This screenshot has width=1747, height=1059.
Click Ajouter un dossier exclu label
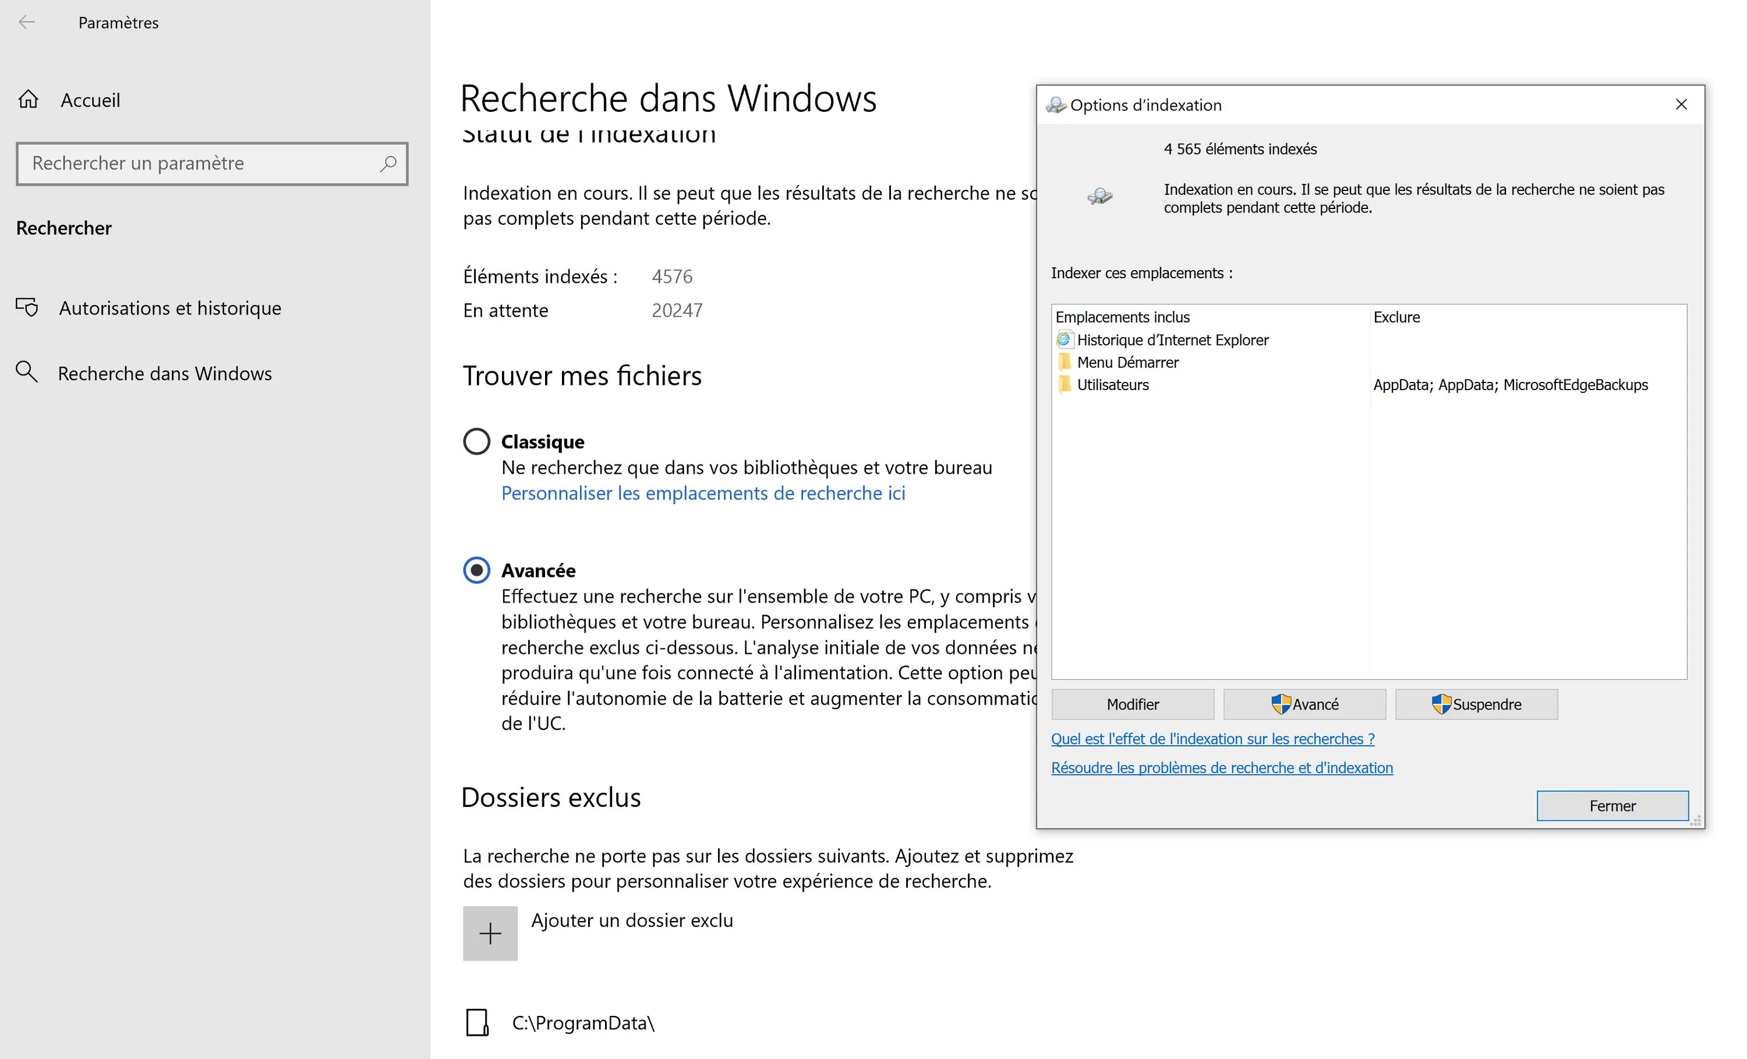click(x=632, y=920)
